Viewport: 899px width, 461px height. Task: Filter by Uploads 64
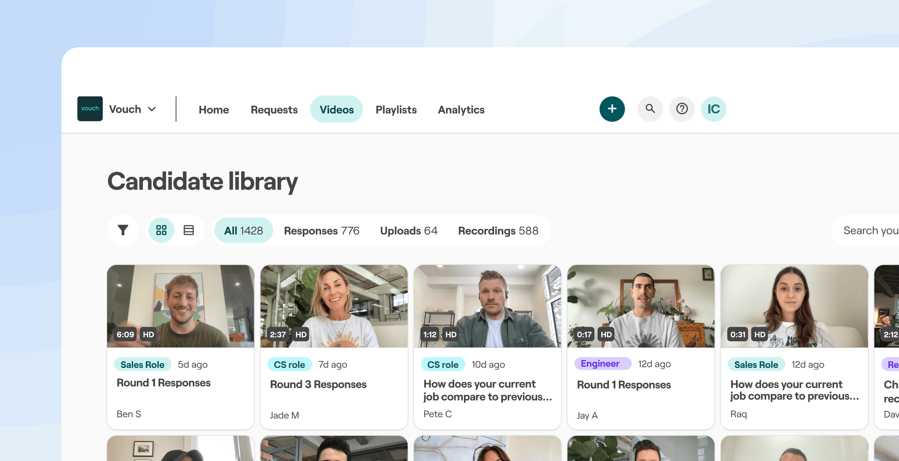(x=409, y=231)
